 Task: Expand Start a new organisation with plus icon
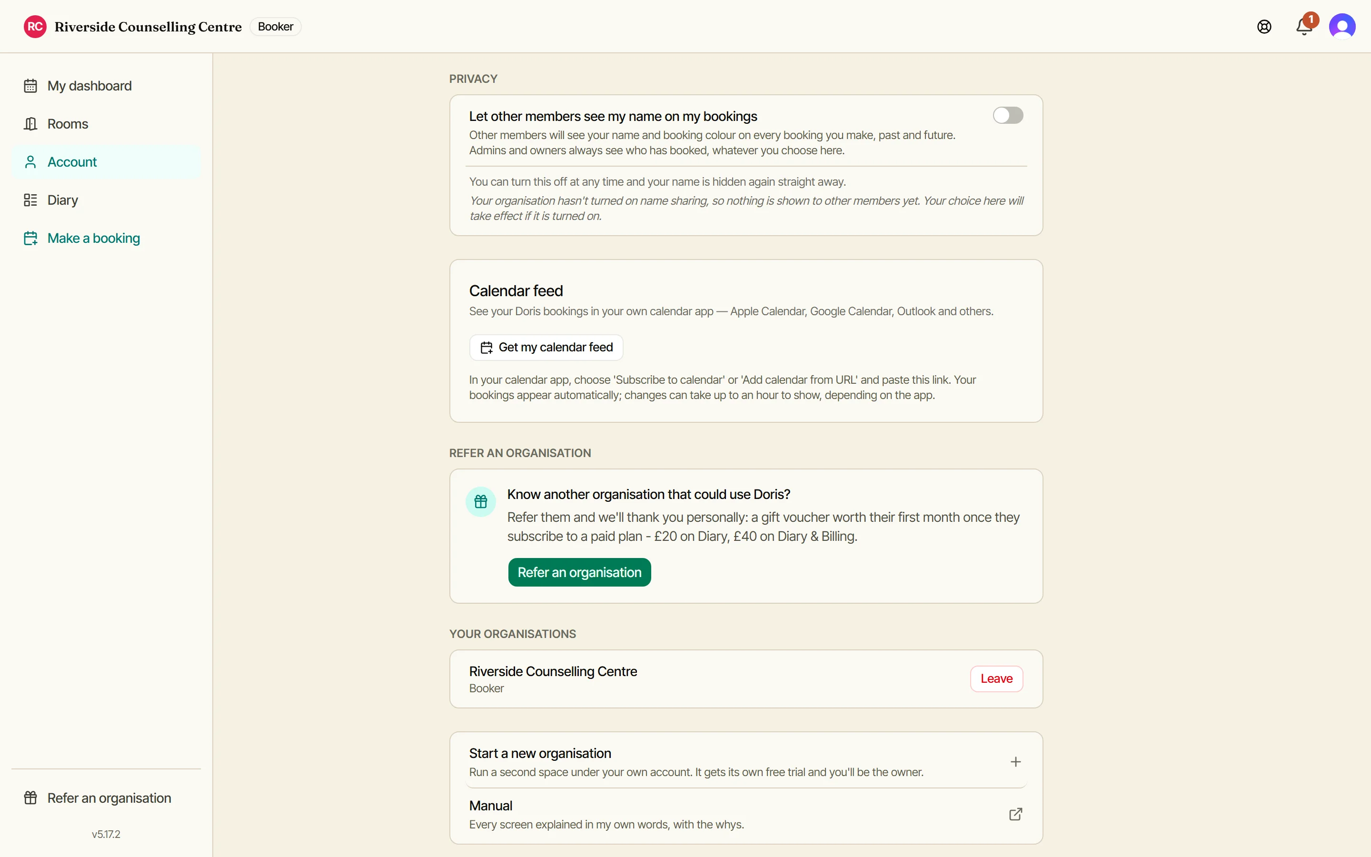click(x=1015, y=762)
